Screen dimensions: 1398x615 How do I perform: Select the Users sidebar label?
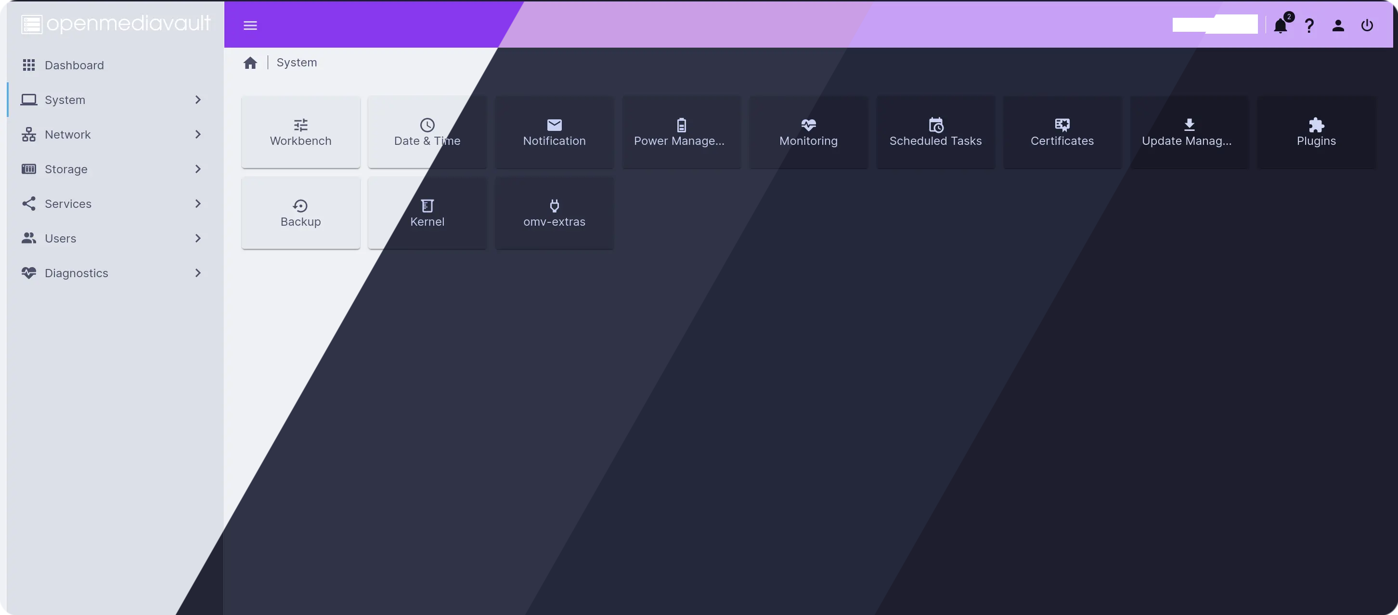61,239
